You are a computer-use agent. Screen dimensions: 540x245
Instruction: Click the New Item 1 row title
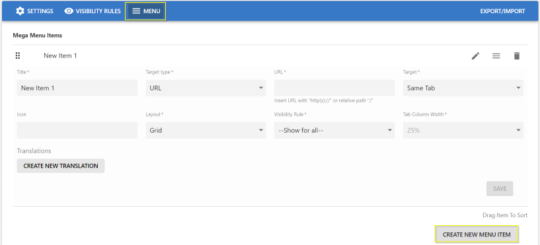click(x=60, y=55)
